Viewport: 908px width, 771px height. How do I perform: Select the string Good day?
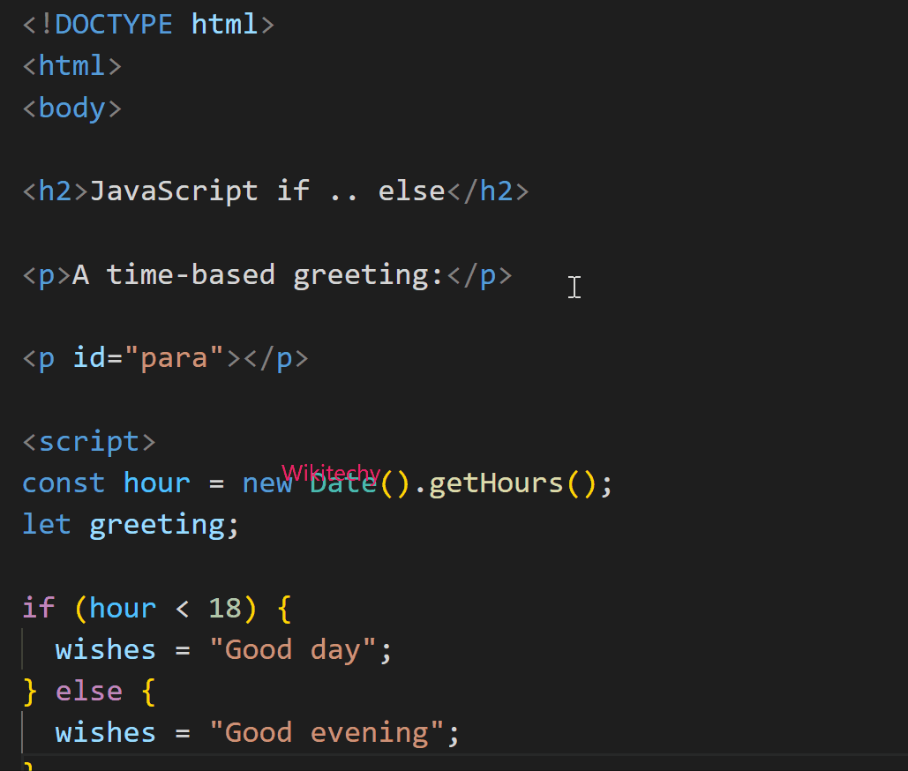point(296,649)
